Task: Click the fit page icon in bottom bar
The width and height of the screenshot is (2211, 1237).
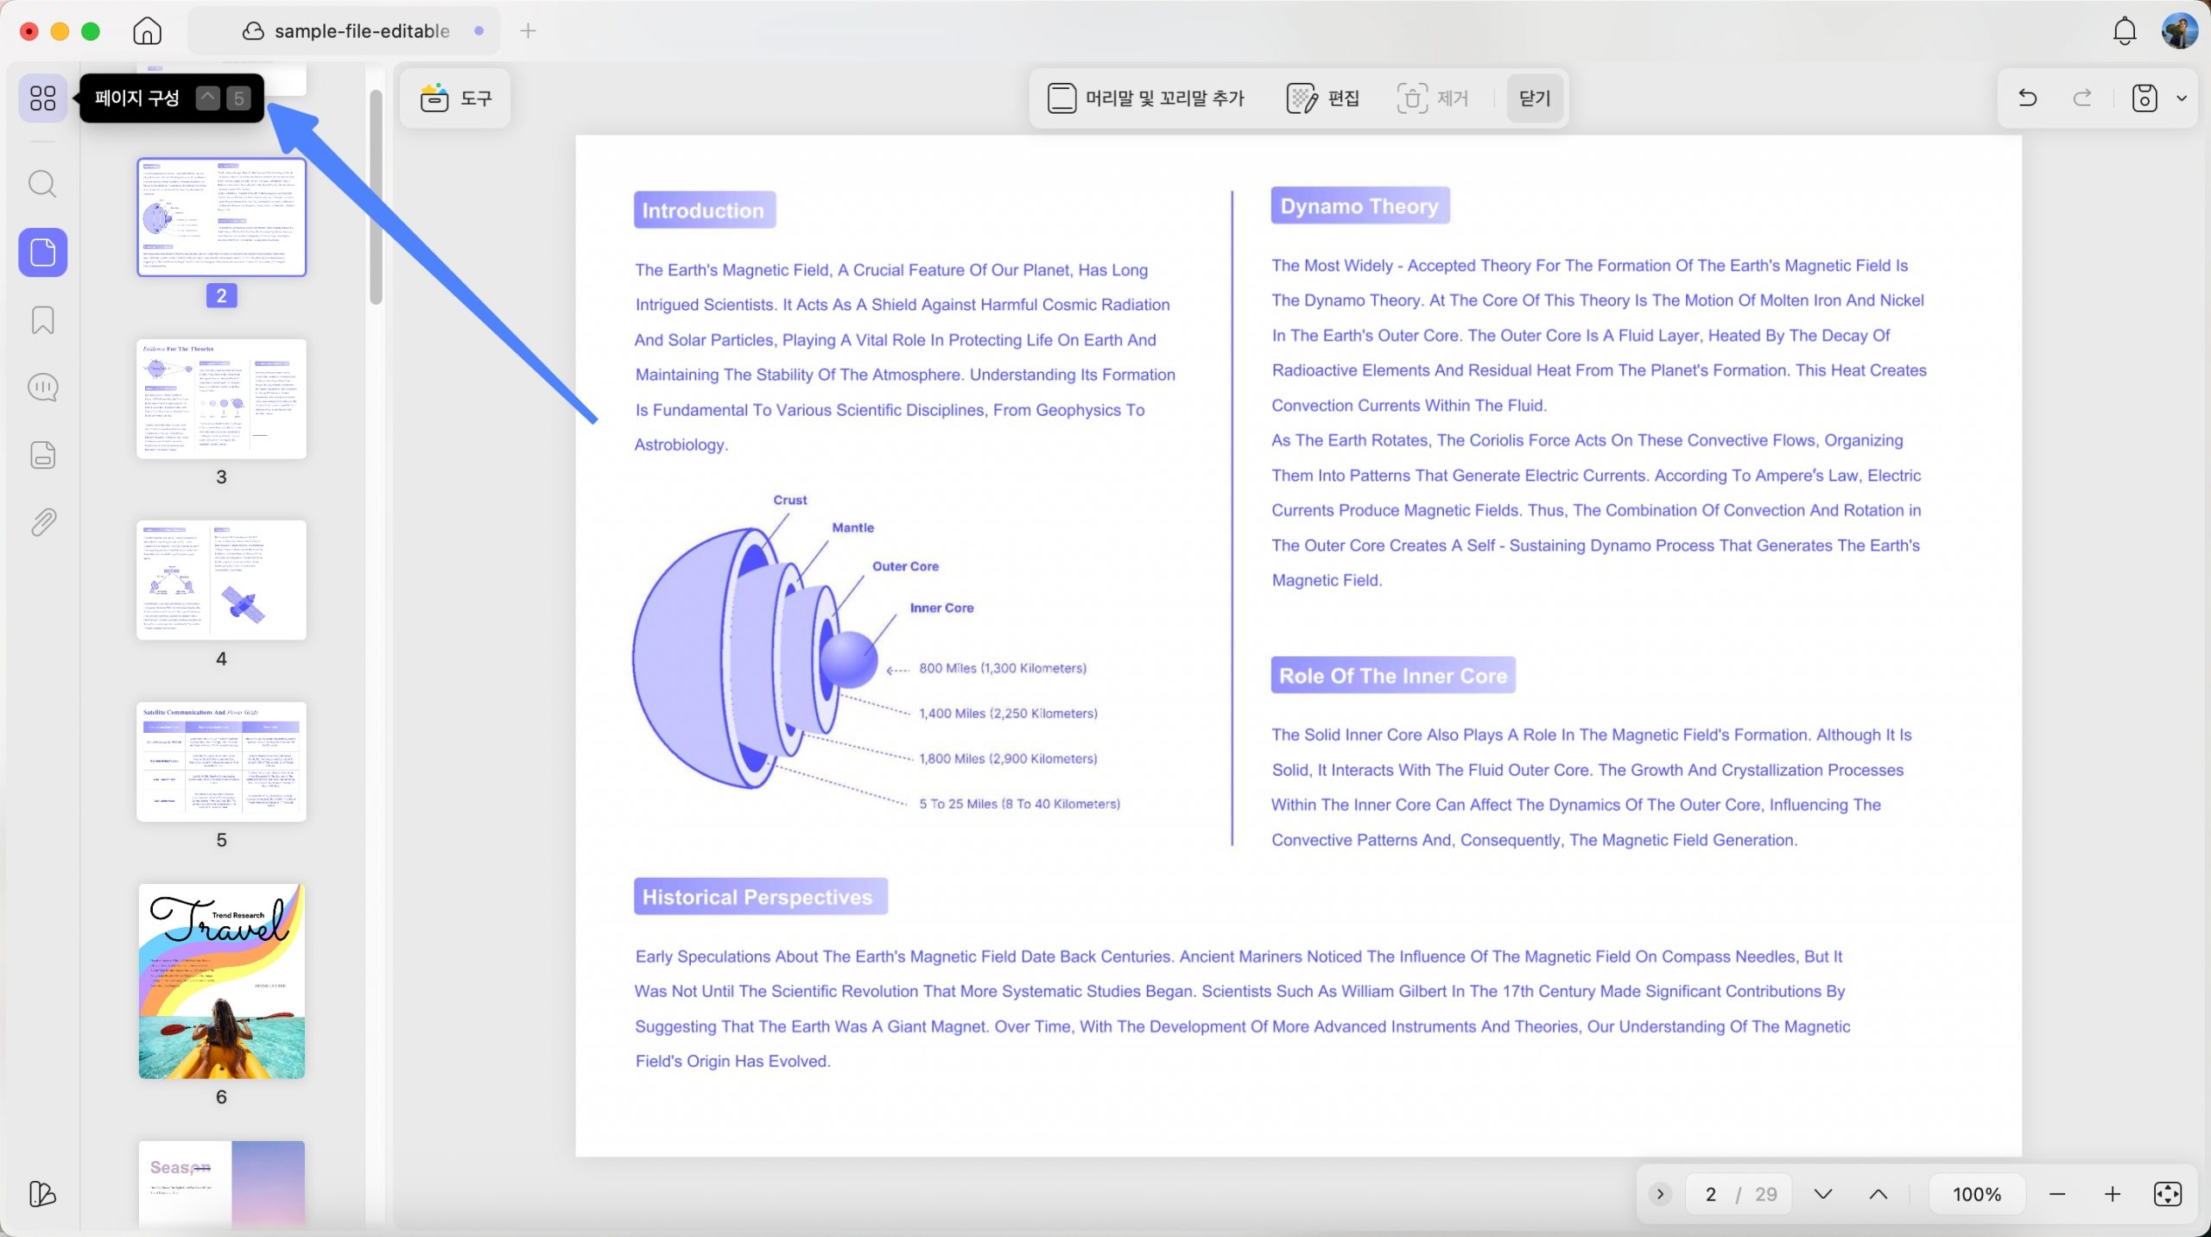Action: (2167, 1194)
